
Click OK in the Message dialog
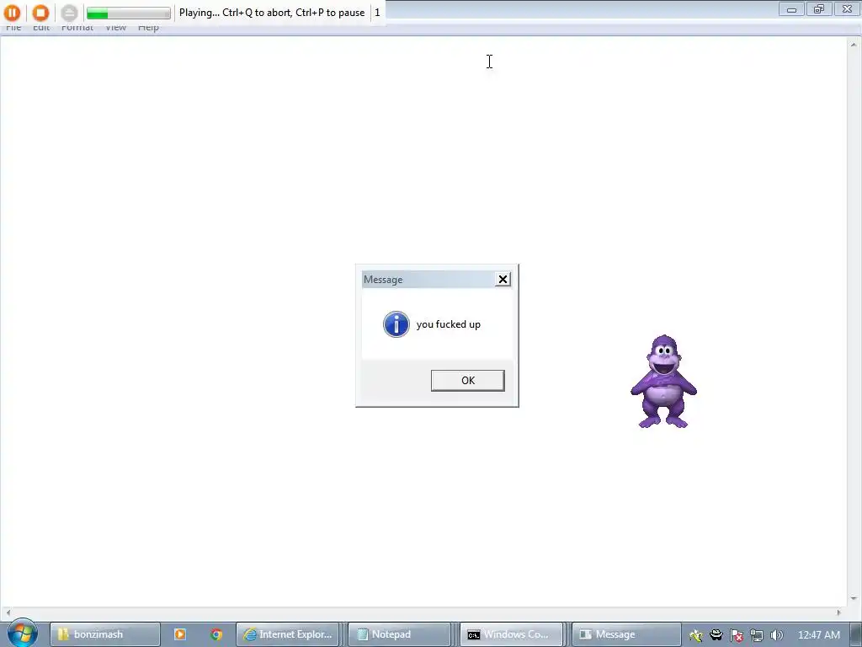[x=468, y=381]
